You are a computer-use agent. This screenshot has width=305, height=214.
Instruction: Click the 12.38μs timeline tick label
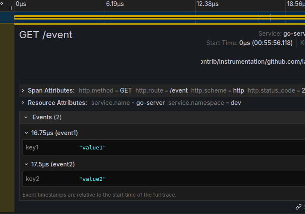tap(207, 4)
